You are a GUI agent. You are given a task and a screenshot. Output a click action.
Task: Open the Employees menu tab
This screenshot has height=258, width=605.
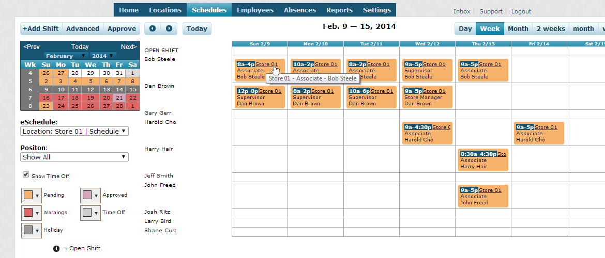[255, 10]
